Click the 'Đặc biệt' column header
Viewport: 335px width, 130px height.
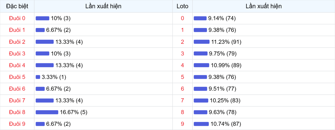(x=17, y=6)
